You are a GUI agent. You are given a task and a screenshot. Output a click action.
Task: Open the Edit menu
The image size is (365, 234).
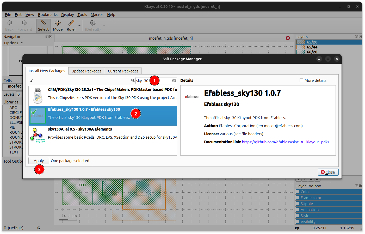pyautogui.click(x=18, y=15)
